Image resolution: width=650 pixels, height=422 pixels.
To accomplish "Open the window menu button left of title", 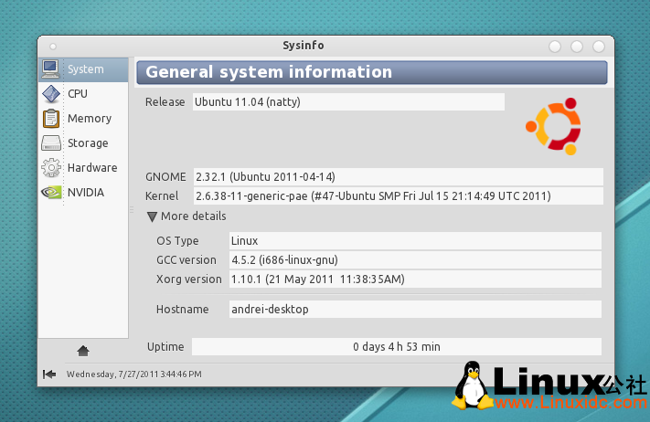I will tap(53, 46).
